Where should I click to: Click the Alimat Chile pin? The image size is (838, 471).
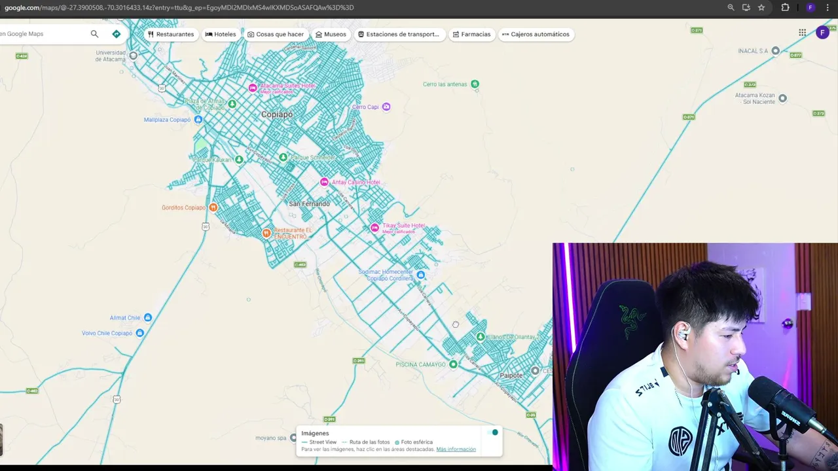click(148, 317)
